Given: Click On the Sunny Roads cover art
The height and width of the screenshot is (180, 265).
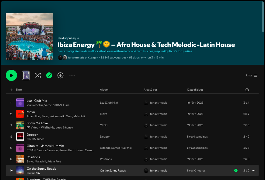Looking at the screenshot, I should (20, 170).
